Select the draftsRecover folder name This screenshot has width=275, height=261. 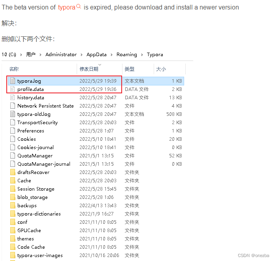click(x=33, y=172)
